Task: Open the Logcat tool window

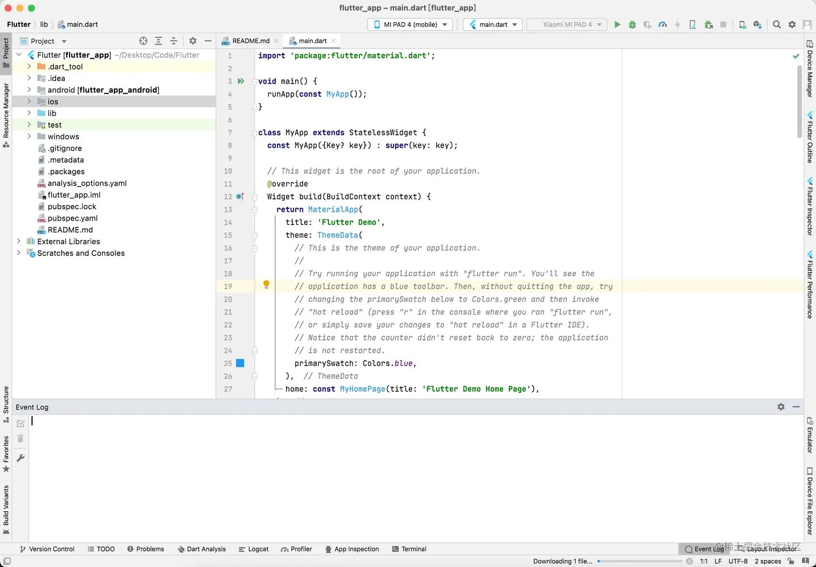Action: pos(253,549)
